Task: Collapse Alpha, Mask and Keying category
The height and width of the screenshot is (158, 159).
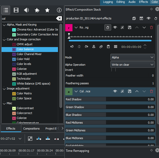Action: pos(4,25)
